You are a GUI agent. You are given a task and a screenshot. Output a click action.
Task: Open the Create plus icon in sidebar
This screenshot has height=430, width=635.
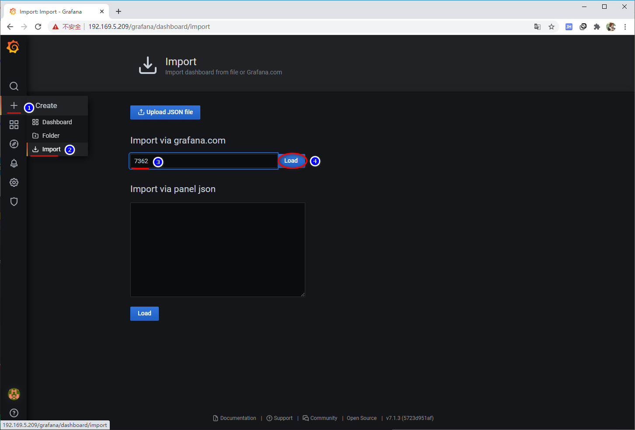(14, 105)
